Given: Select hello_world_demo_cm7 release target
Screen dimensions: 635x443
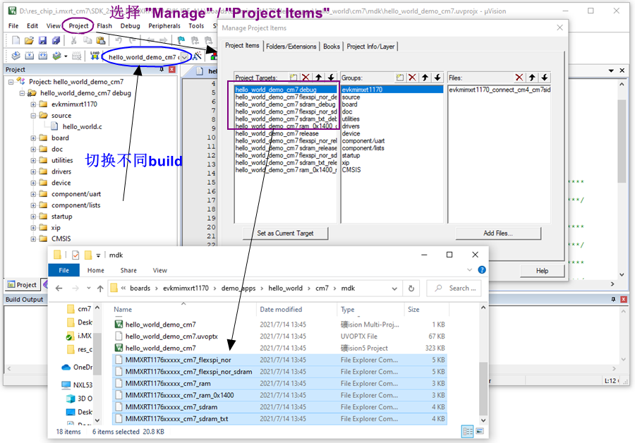Looking at the screenshot, I should [277, 133].
